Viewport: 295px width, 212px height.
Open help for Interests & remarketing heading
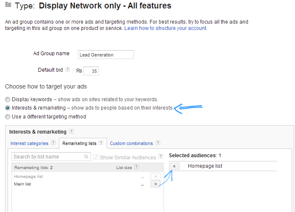71,131
